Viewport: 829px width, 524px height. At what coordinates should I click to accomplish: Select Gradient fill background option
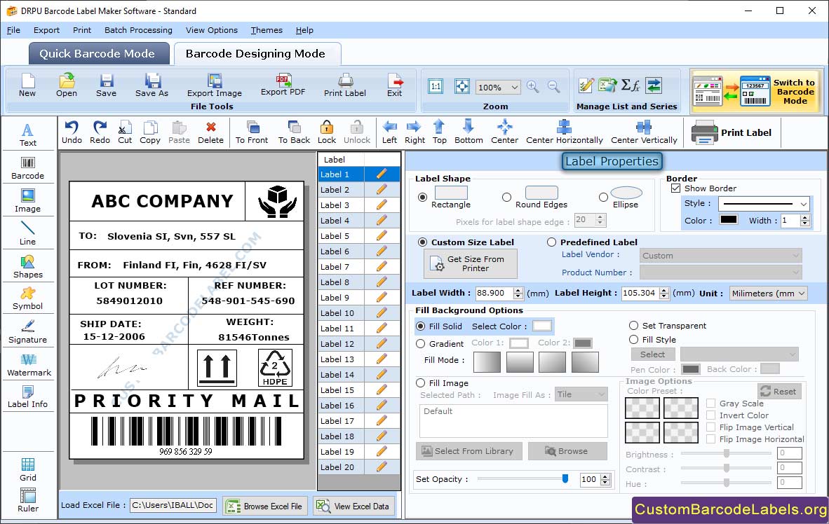(420, 343)
